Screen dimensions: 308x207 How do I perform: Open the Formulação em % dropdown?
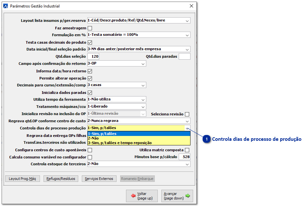click(187, 35)
